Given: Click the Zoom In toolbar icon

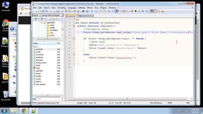Looking at the screenshot, I should click(x=92, y=11).
